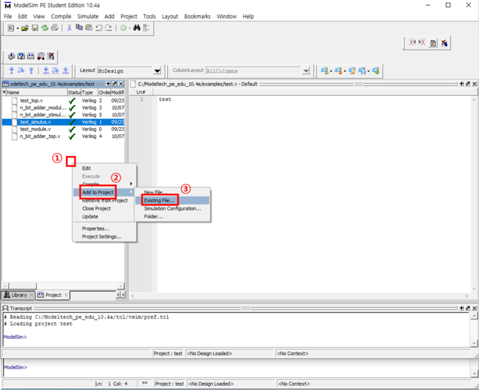
Task: Select n_bit_adder_top.v in project list
Action: tap(40, 136)
